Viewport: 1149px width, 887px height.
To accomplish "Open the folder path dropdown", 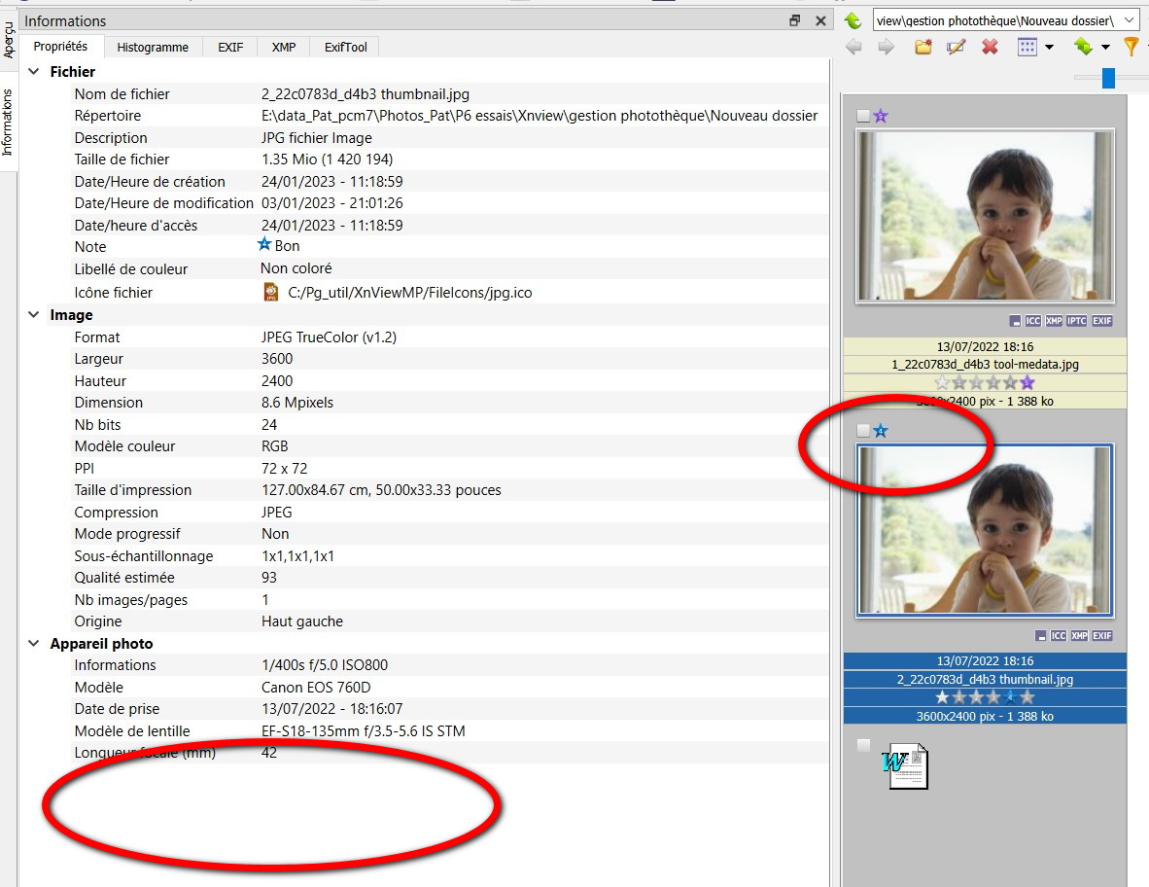I will coord(1129,20).
